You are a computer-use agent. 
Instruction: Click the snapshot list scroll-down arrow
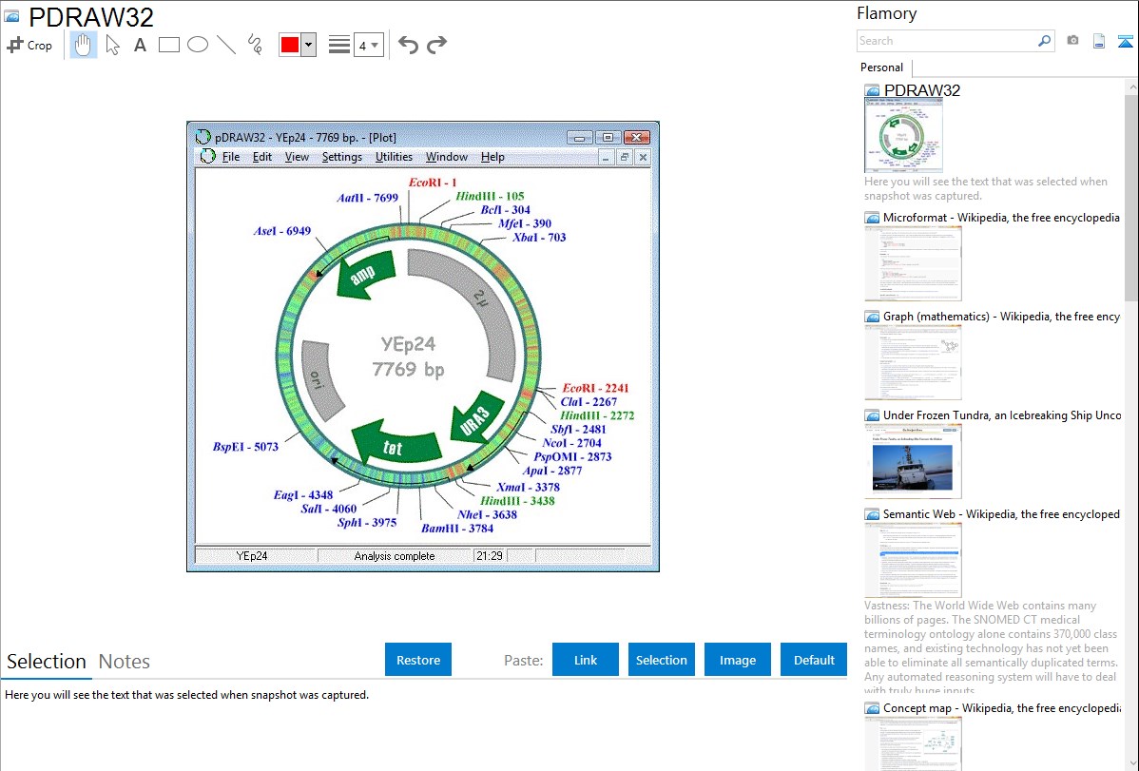pyautogui.click(x=1132, y=763)
